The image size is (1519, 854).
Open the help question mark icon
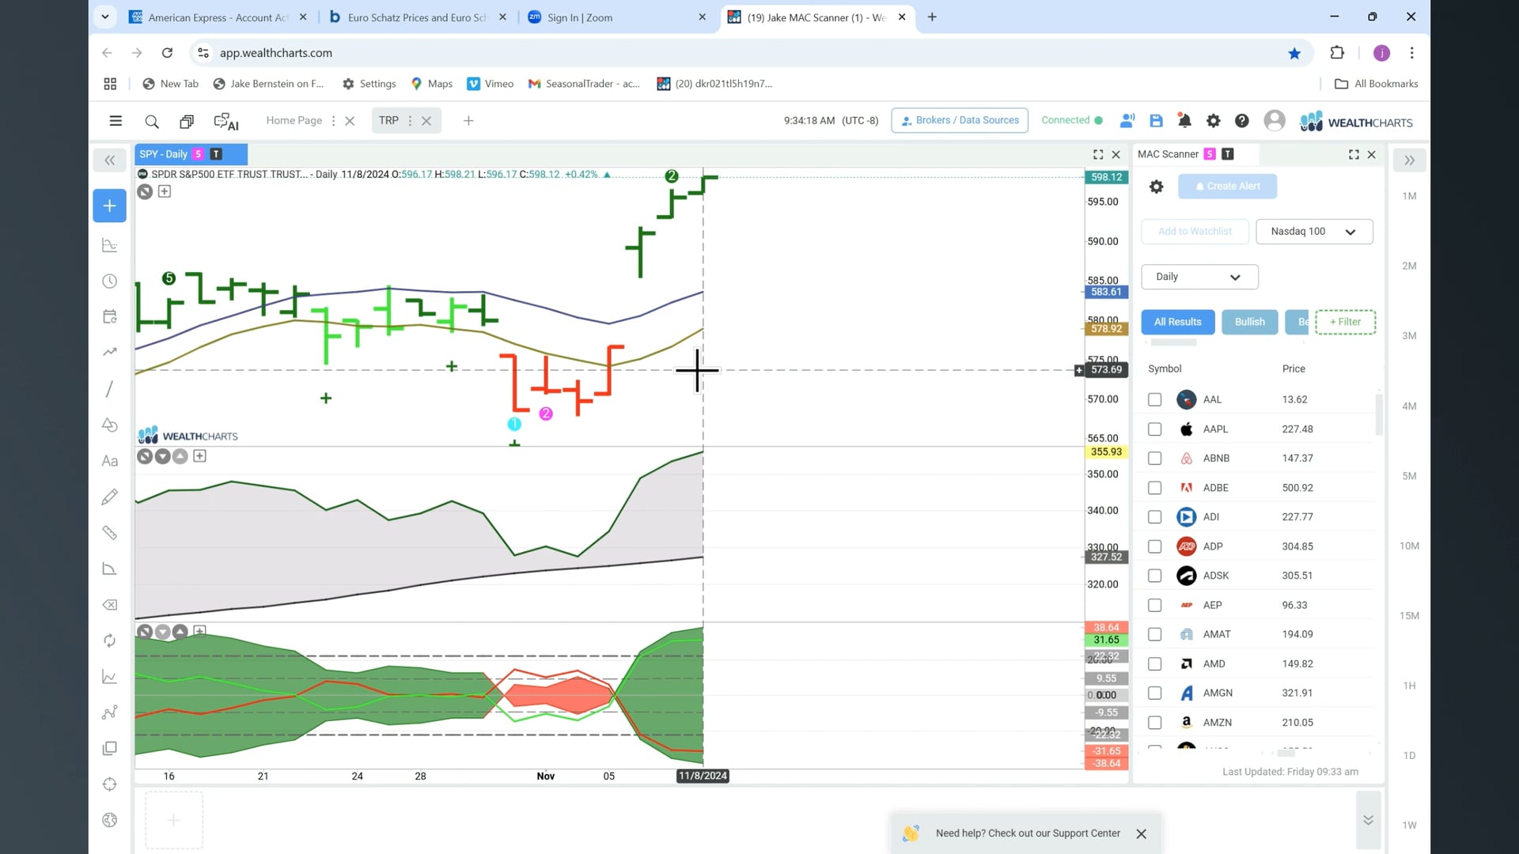click(x=1242, y=120)
